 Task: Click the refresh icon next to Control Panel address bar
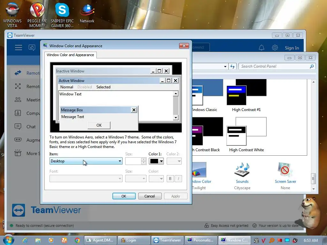(232, 66)
